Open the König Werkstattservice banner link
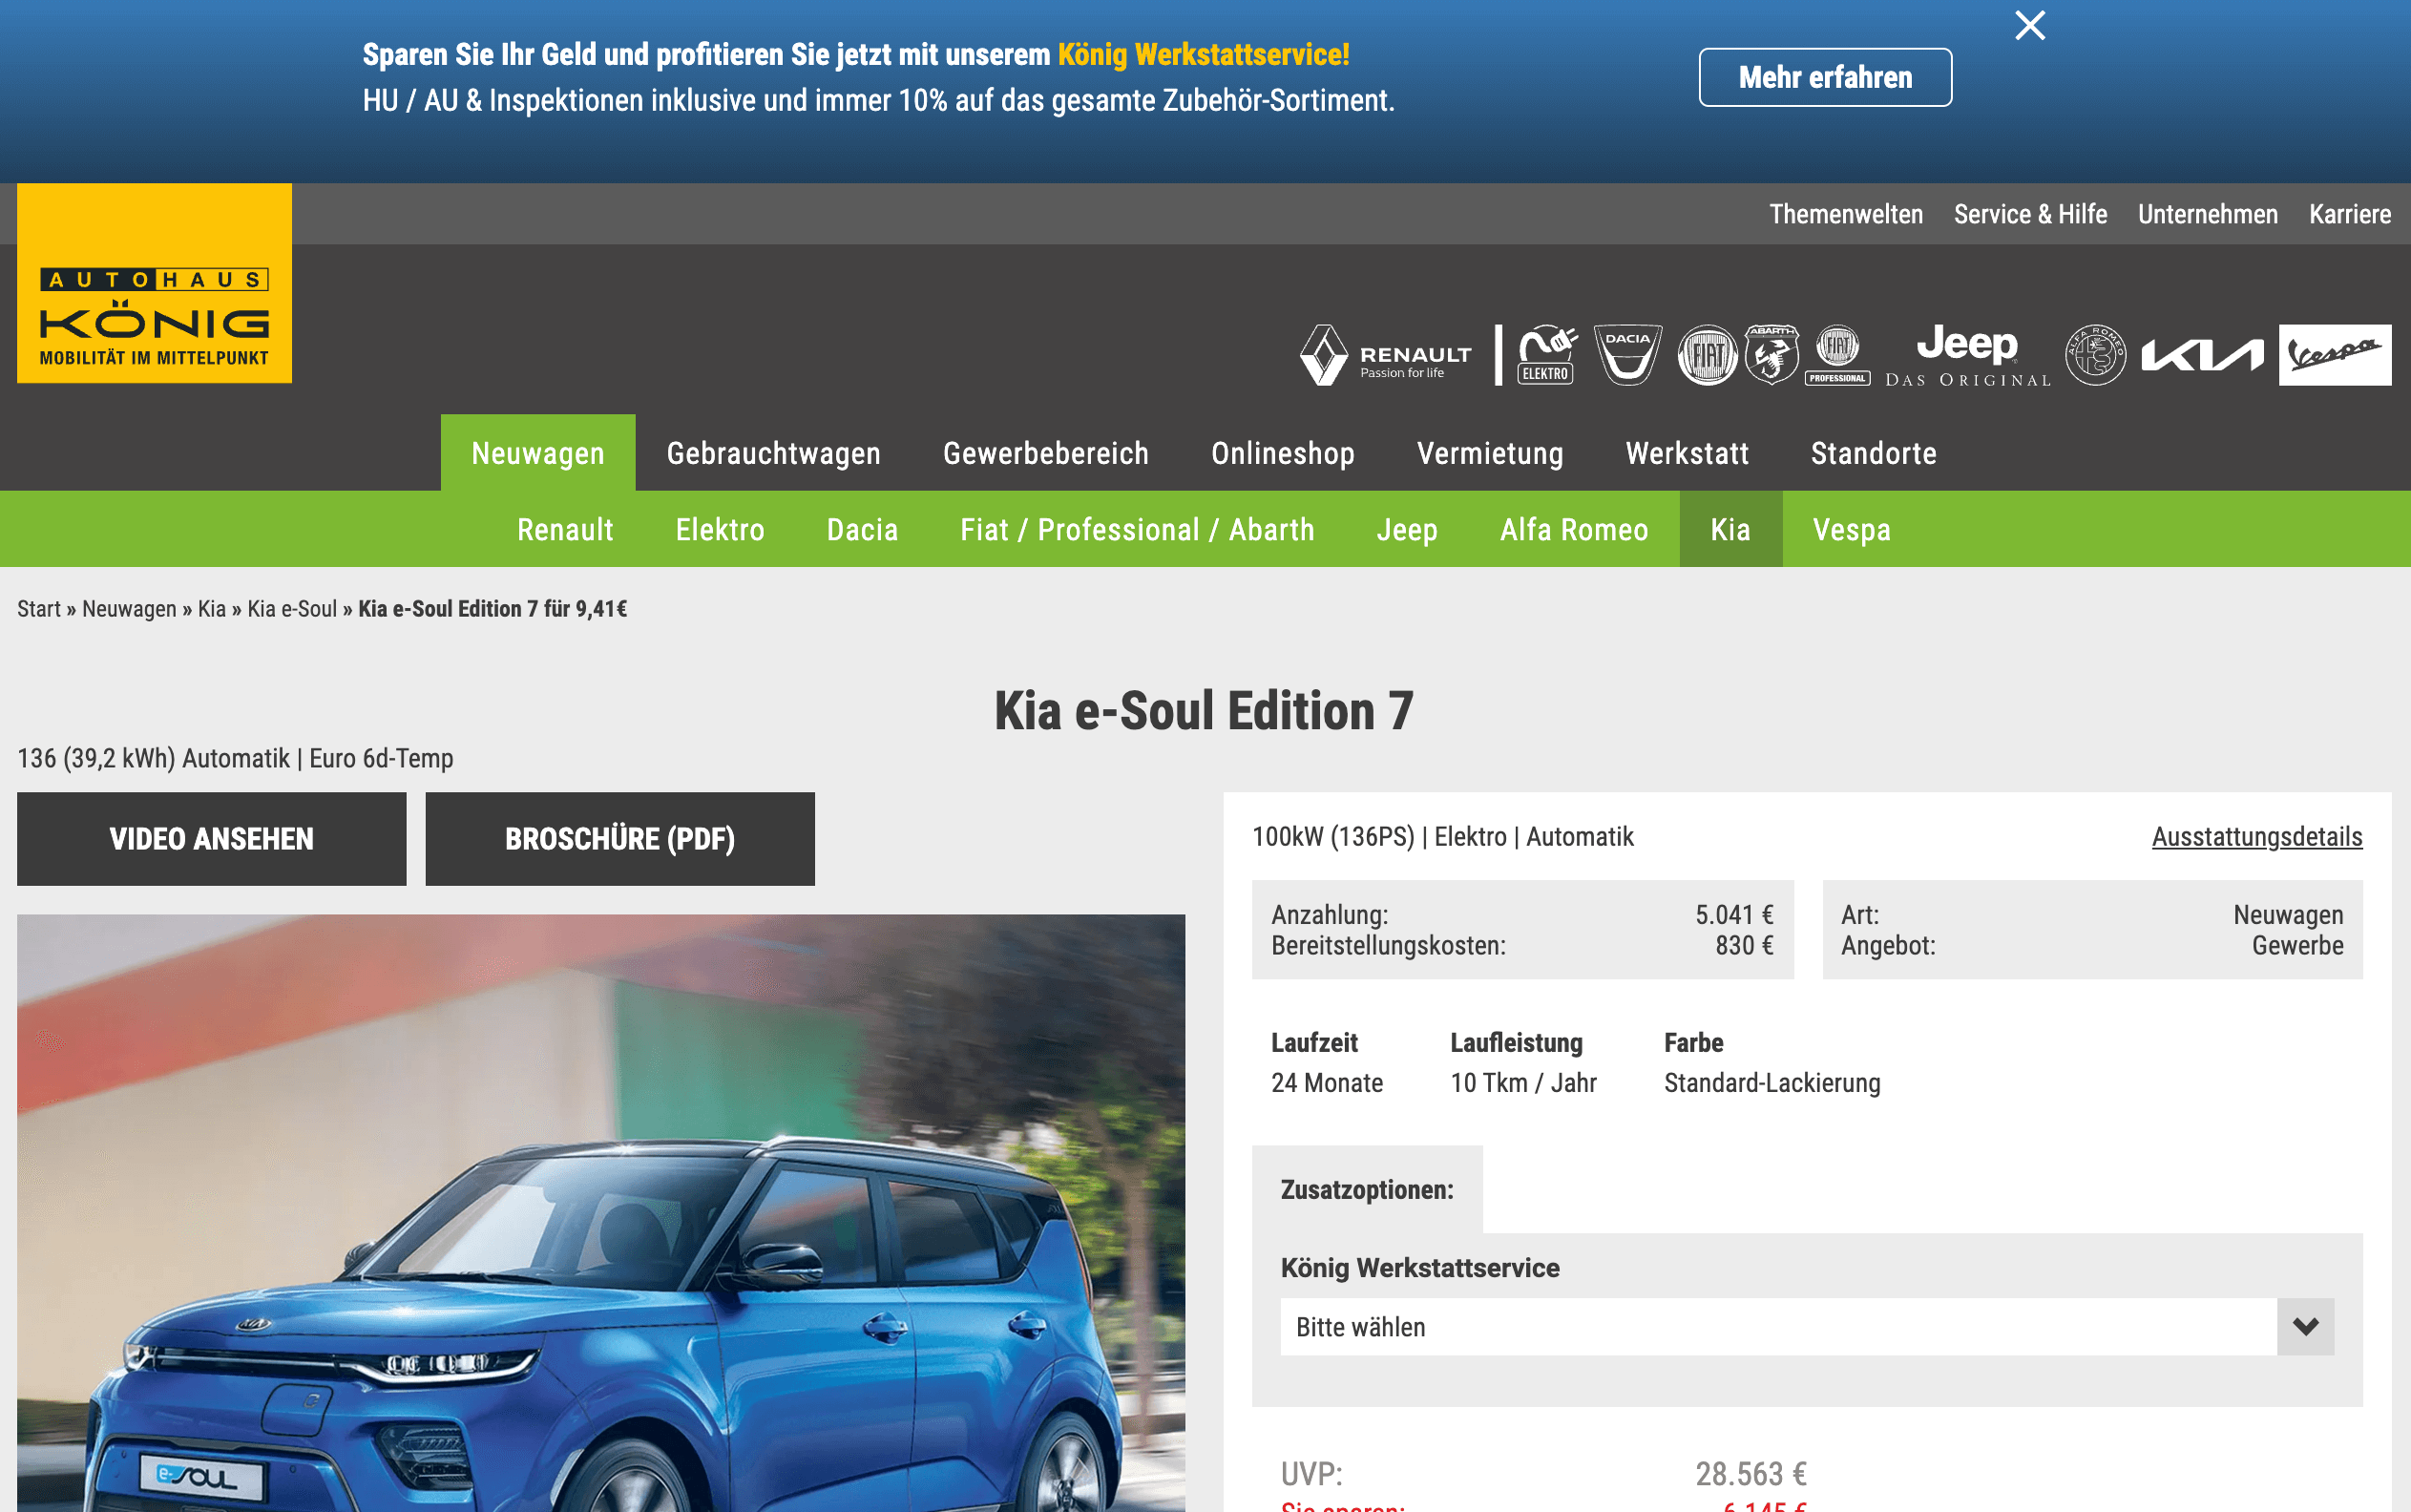The image size is (2411, 1512). click(x=1203, y=54)
